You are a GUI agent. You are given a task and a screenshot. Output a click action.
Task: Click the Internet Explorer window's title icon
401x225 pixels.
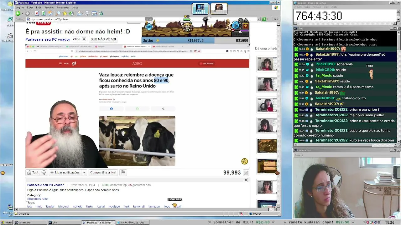pos(16,3)
